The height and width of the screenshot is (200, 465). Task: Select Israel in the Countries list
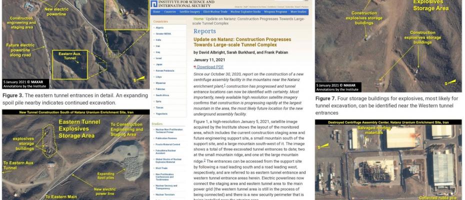[158, 58]
